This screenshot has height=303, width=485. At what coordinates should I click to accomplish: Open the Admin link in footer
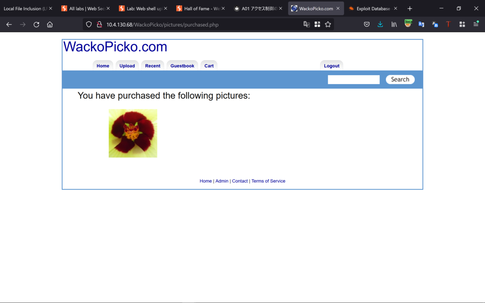pos(222,181)
